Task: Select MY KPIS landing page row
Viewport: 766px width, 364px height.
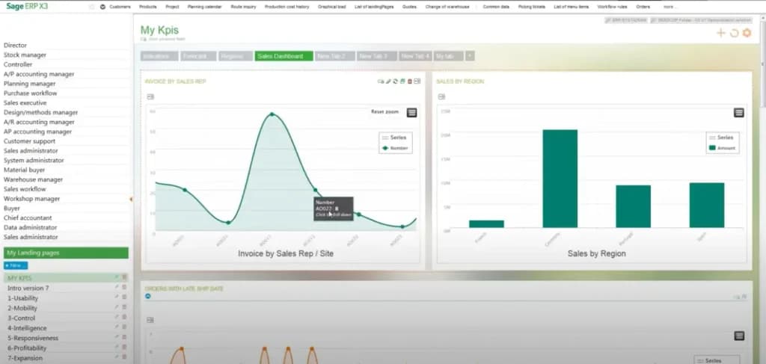Action: coord(66,277)
